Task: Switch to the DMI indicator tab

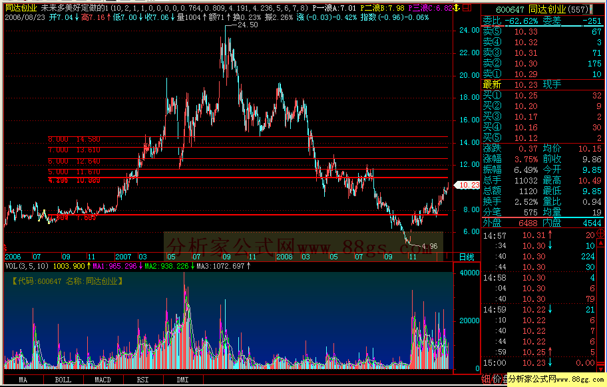Action: (183, 380)
